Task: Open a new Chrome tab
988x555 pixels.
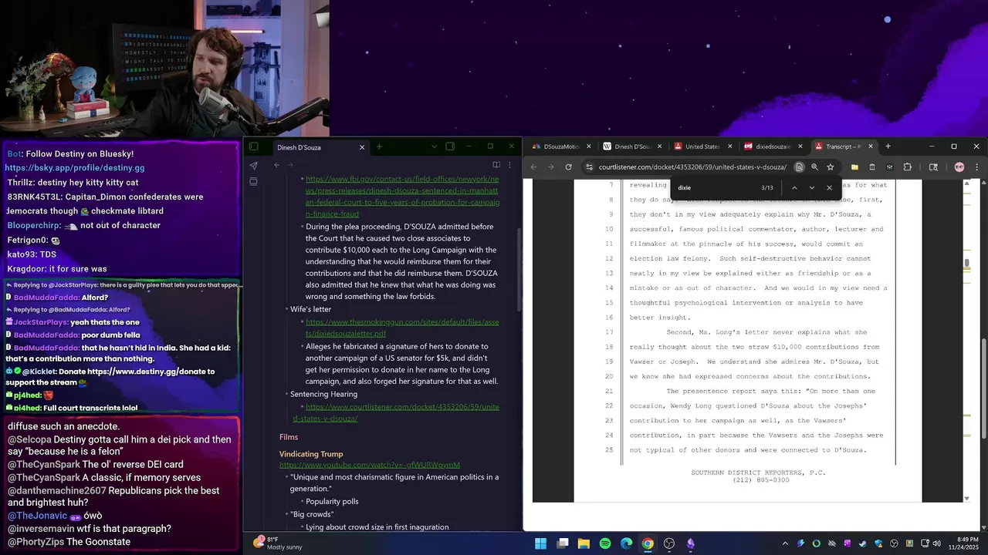Action: [x=888, y=146]
